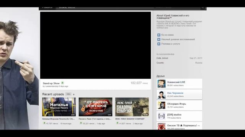Click the ЛЕКС ПЛЕЙ SHADOW COMPANY title
The width and height of the screenshot is (245, 137).
point(130,119)
